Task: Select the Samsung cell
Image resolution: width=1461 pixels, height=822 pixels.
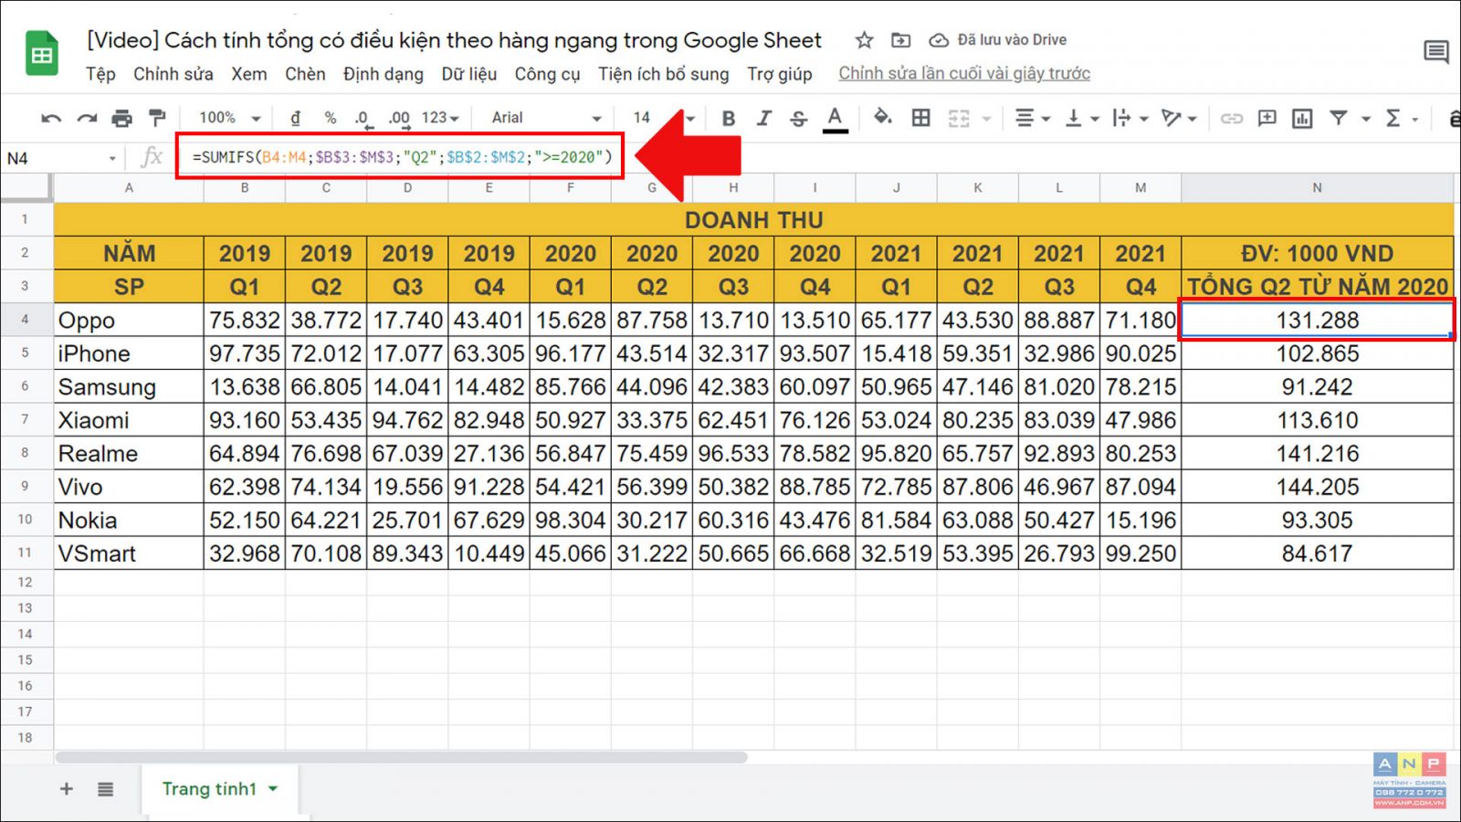Action: [x=129, y=386]
